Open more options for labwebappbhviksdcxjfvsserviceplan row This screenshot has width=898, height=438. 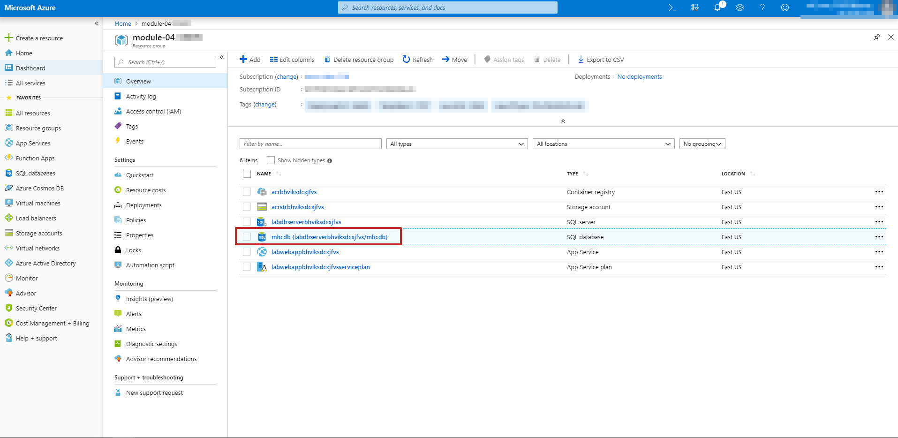tap(879, 267)
